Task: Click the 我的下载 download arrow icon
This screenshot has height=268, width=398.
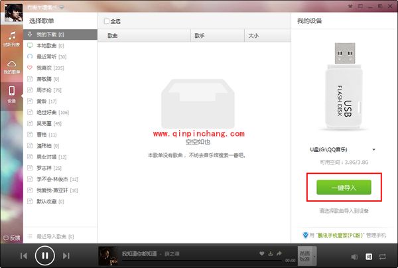Action: 30,34
